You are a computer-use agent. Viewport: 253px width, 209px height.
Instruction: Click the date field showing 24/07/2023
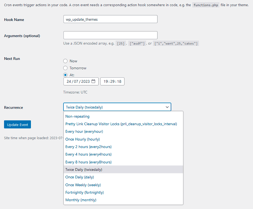tap(81, 81)
